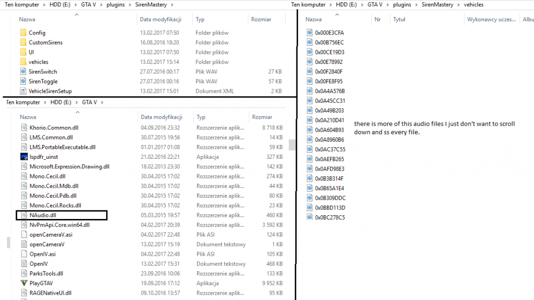Select the SirenToggle WAV file icon
This screenshot has height=300, width=534.
pos(23,81)
